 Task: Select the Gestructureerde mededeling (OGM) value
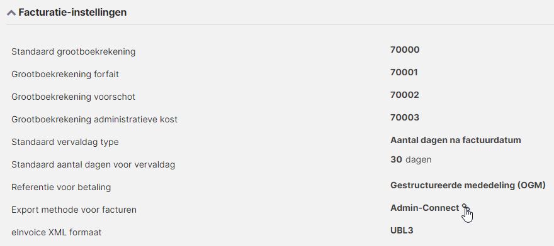pos(468,185)
